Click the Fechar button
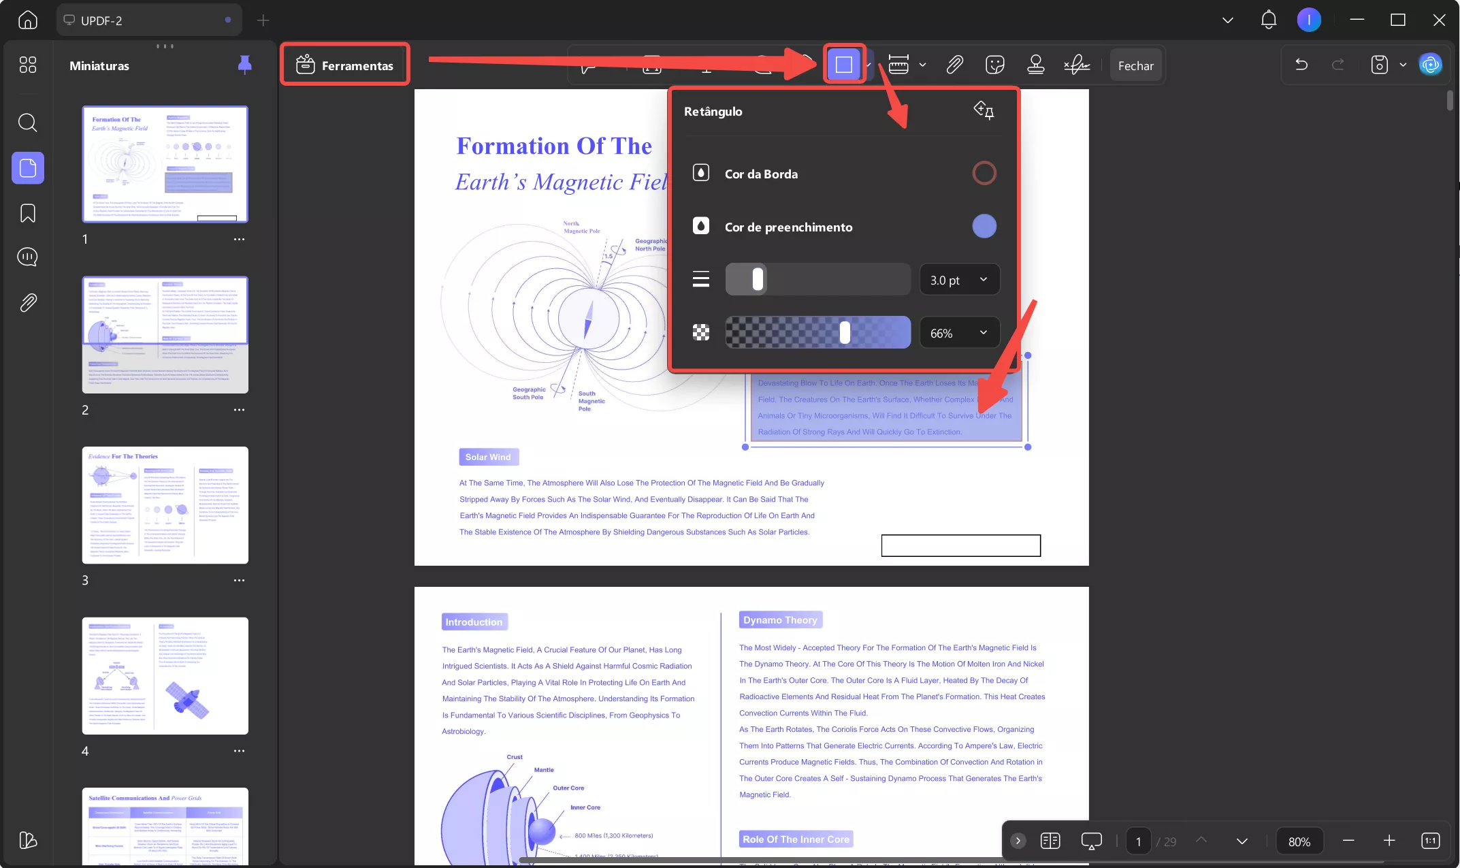The width and height of the screenshot is (1460, 868). coord(1135,65)
